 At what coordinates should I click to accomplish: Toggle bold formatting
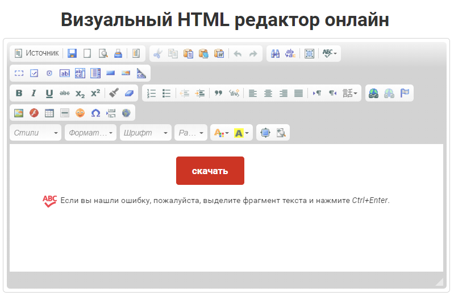point(19,94)
